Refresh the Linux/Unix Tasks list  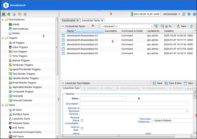pyautogui.click(x=191, y=26)
